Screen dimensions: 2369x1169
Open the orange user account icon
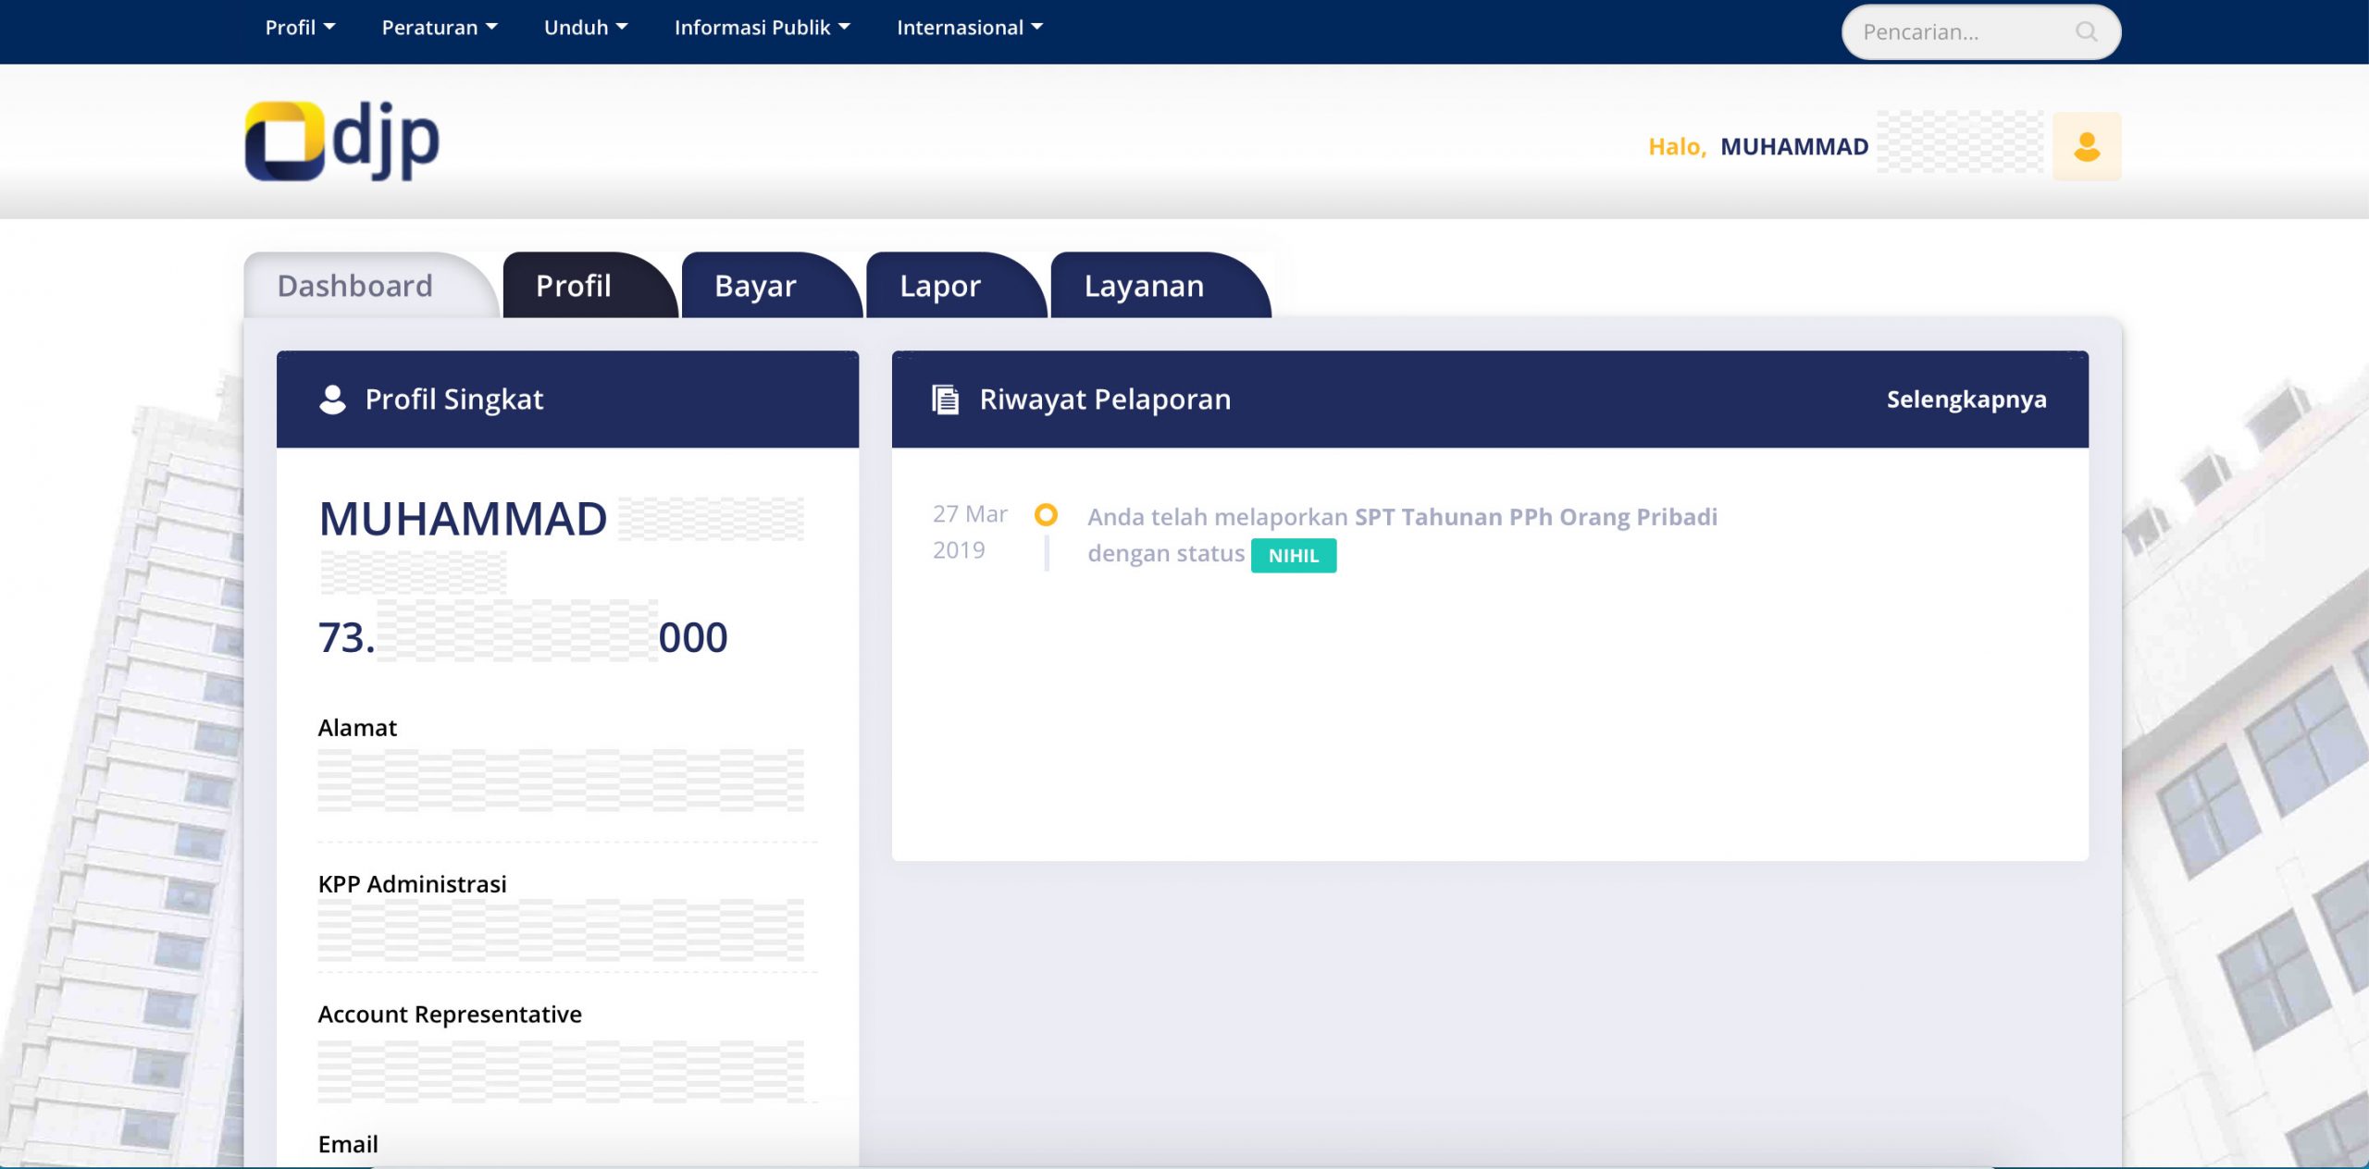click(2086, 146)
